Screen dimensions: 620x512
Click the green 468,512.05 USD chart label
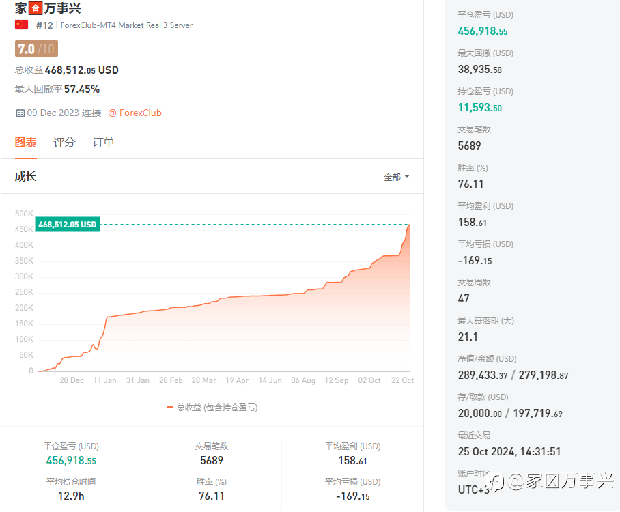(x=68, y=224)
